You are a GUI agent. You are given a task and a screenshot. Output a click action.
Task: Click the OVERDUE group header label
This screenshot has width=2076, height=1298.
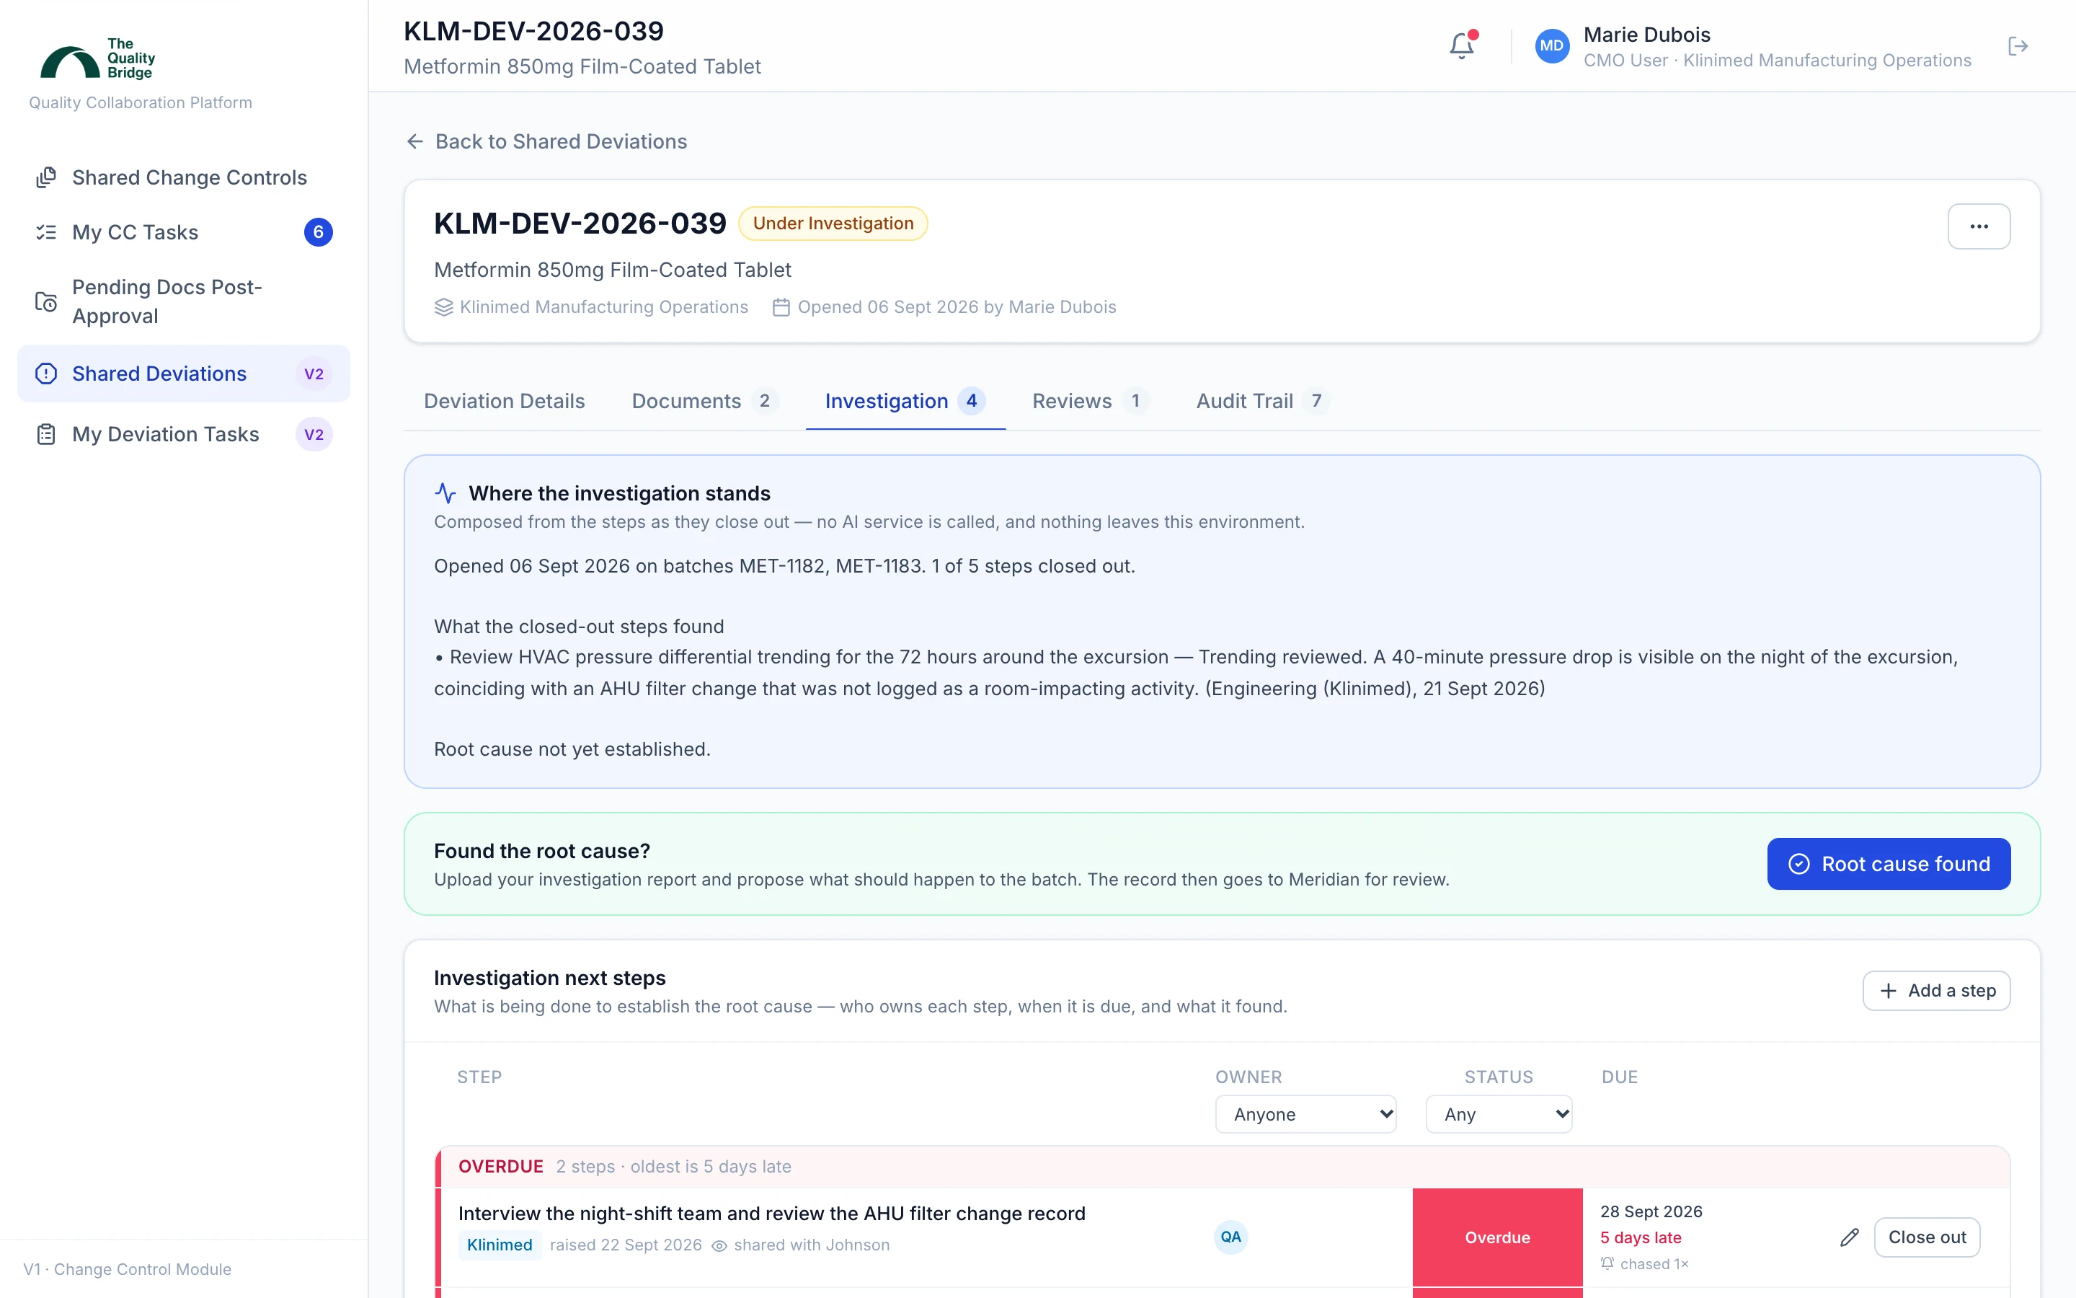(501, 1166)
